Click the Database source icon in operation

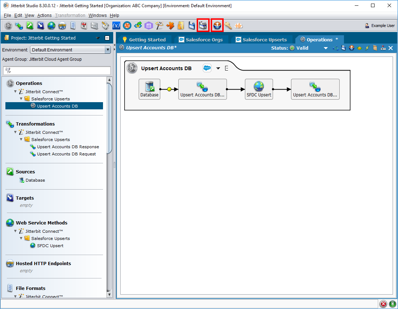[149, 89]
